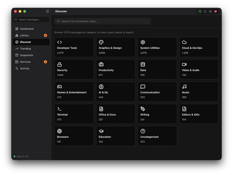Click the Music note icon
This screenshot has height=175, width=233.
point(184,86)
